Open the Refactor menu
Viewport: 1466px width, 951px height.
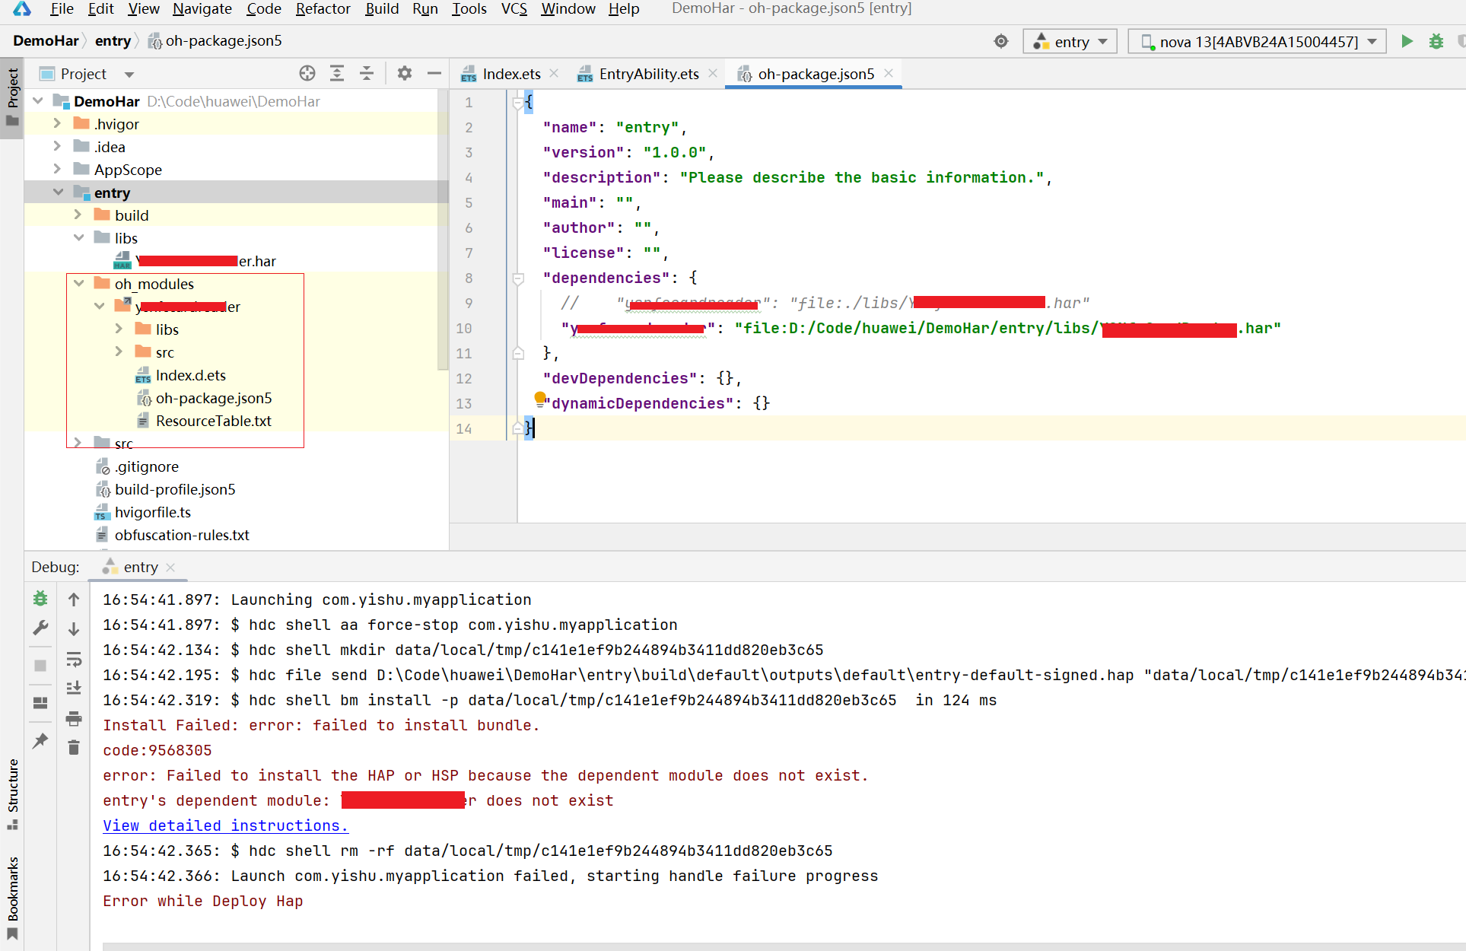coord(323,9)
